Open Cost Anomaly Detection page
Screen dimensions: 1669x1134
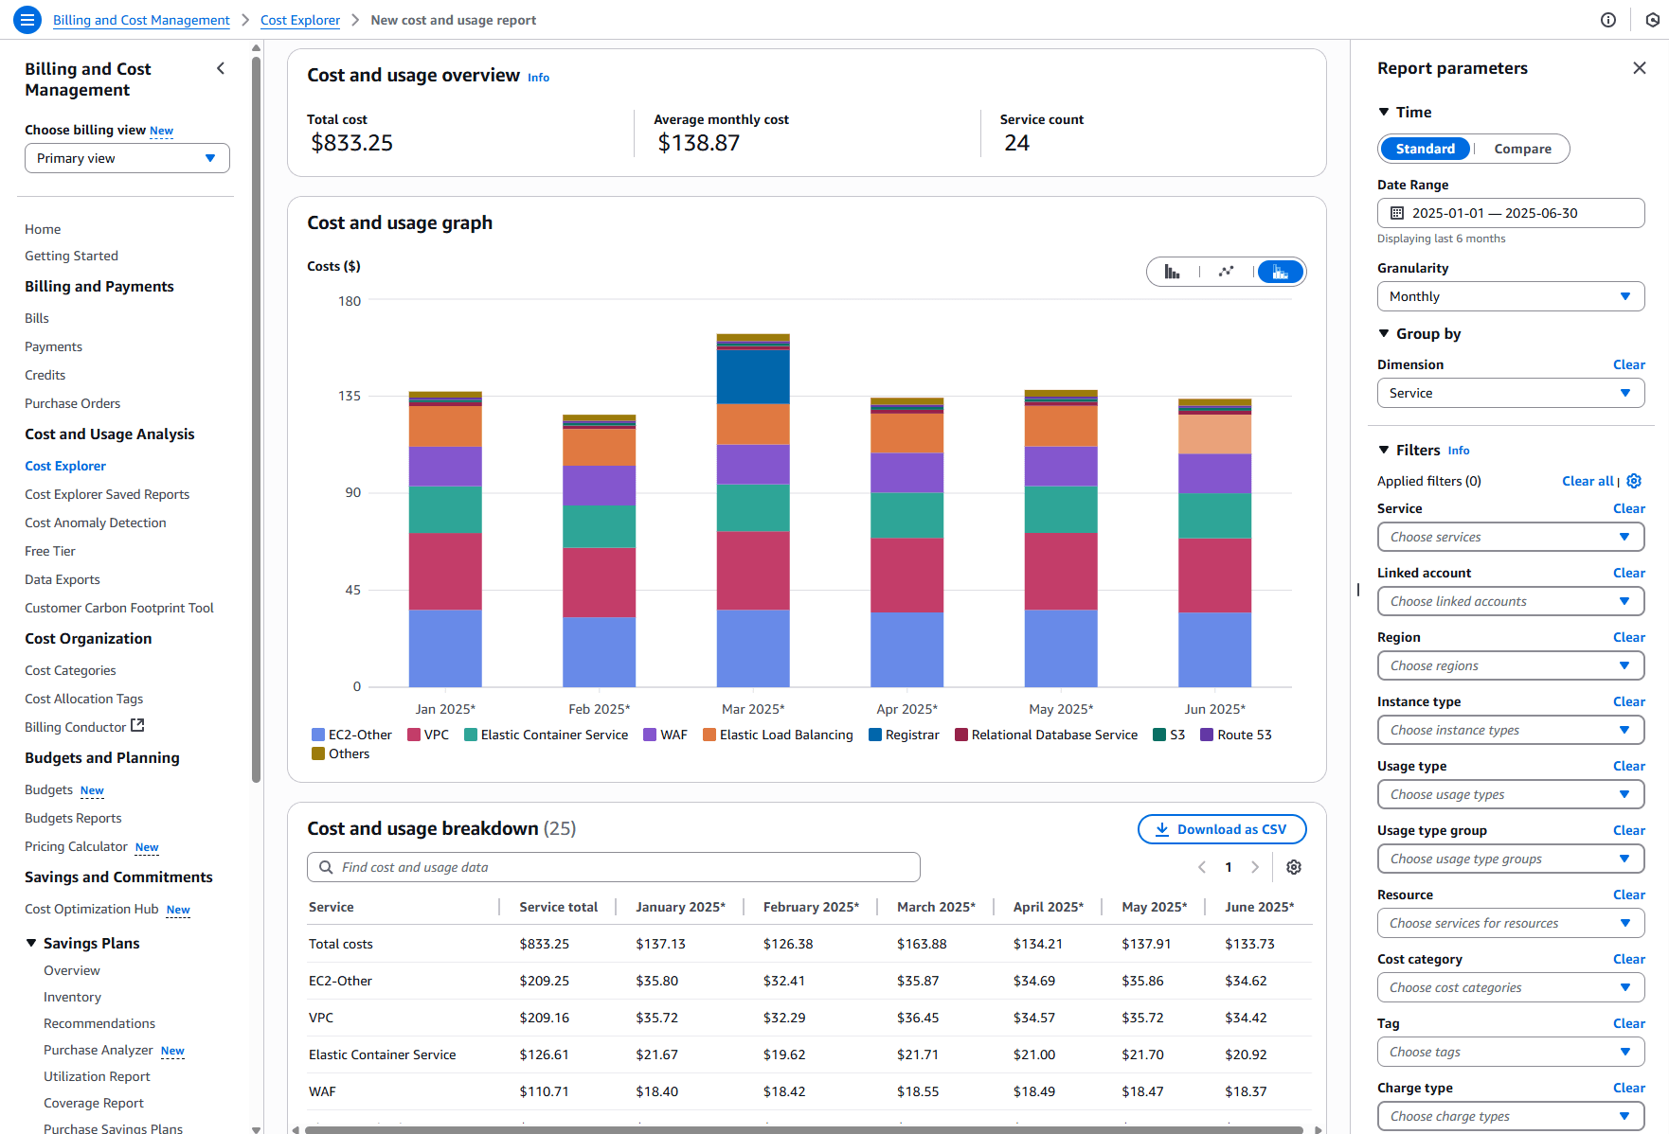click(x=96, y=523)
